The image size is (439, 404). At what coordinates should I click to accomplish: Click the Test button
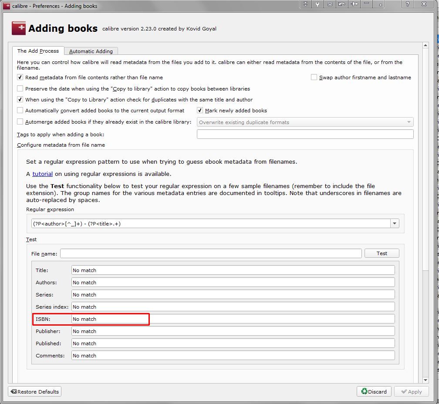pyautogui.click(x=382, y=253)
